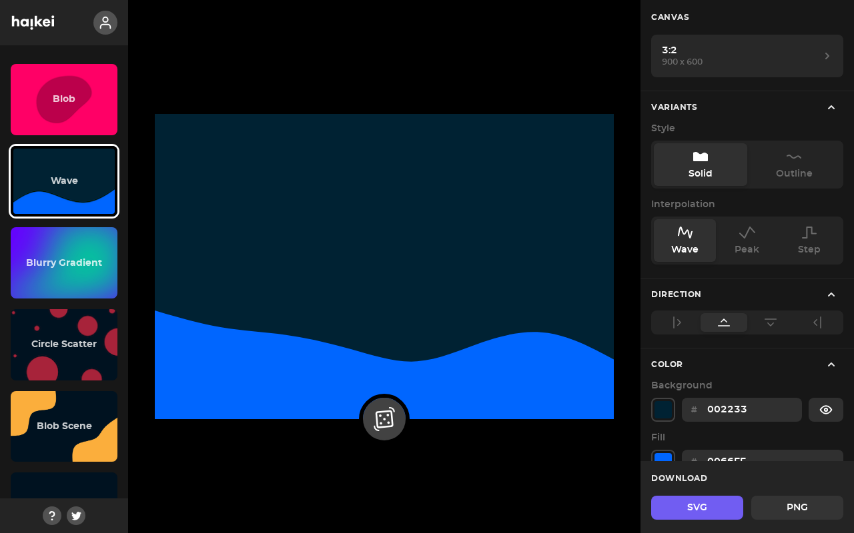This screenshot has height=533, width=854.
Task: Download the image as SVG
Action: pos(697,508)
